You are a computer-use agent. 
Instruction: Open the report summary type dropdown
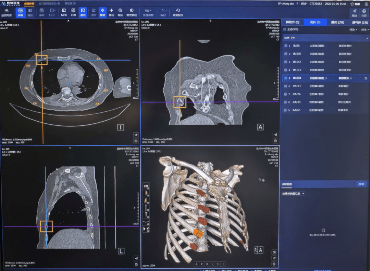(293, 194)
